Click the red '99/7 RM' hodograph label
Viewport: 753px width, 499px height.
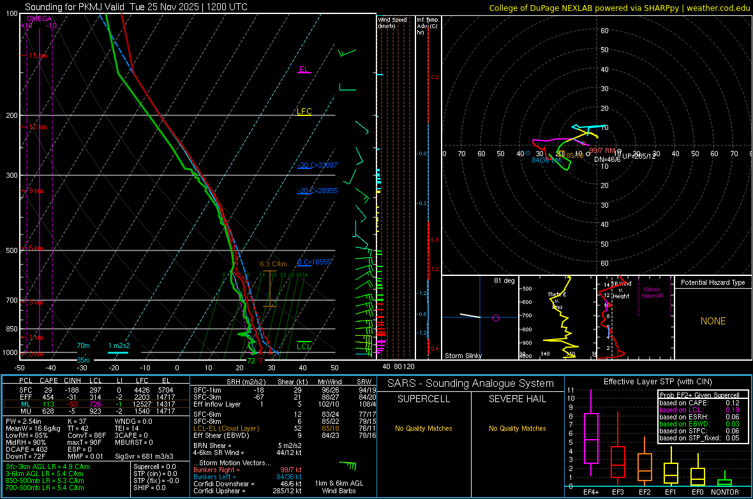click(602, 150)
